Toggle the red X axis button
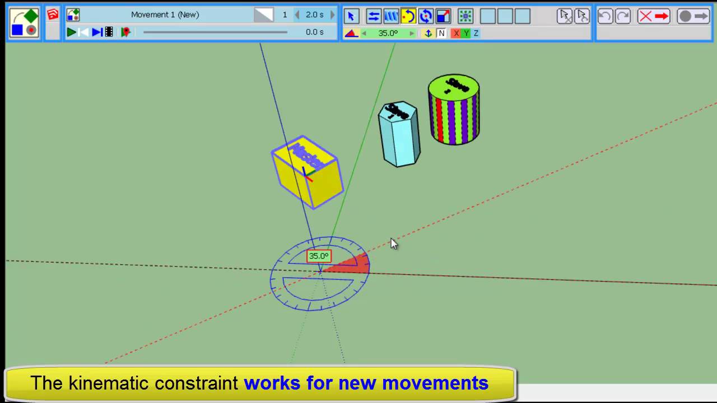This screenshot has height=403, width=717. pos(457,34)
